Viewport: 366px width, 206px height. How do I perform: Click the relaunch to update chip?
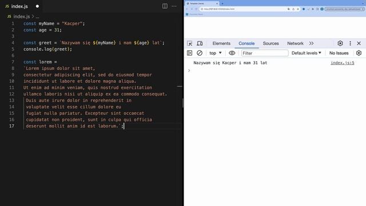coord(344,9)
